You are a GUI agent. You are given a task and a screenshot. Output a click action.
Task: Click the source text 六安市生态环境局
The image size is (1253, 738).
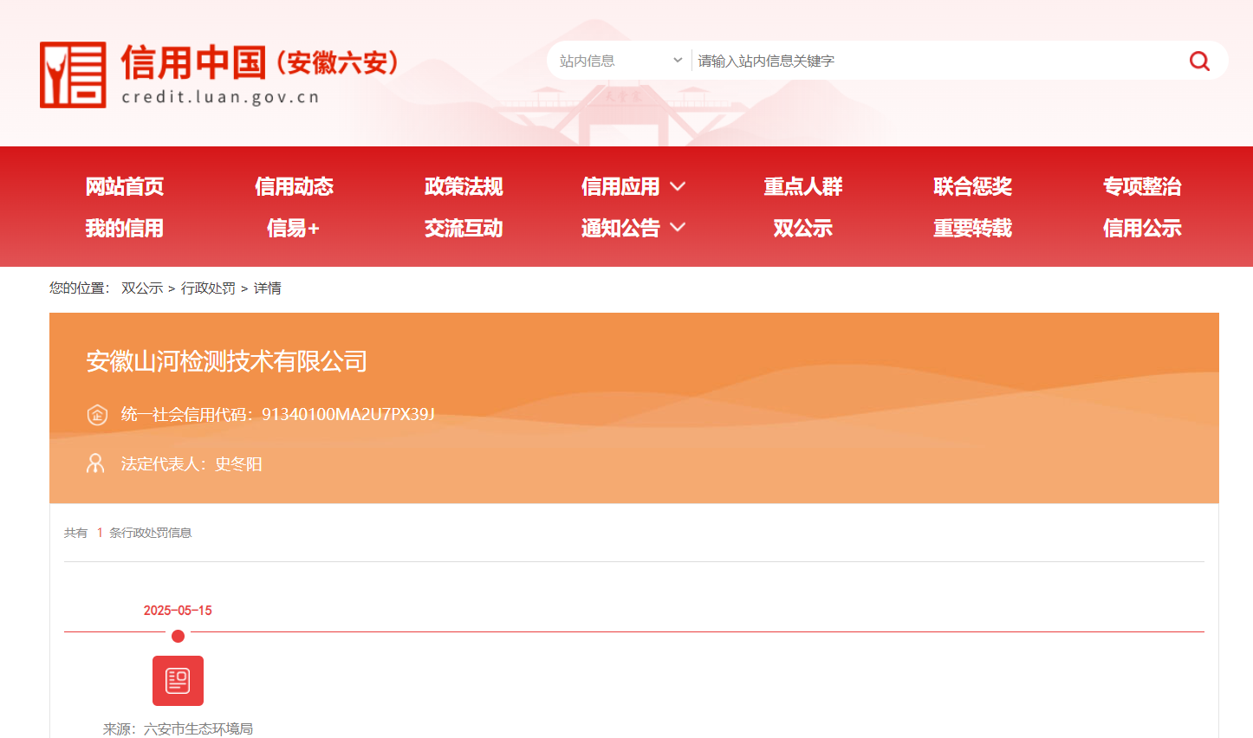[198, 729]
